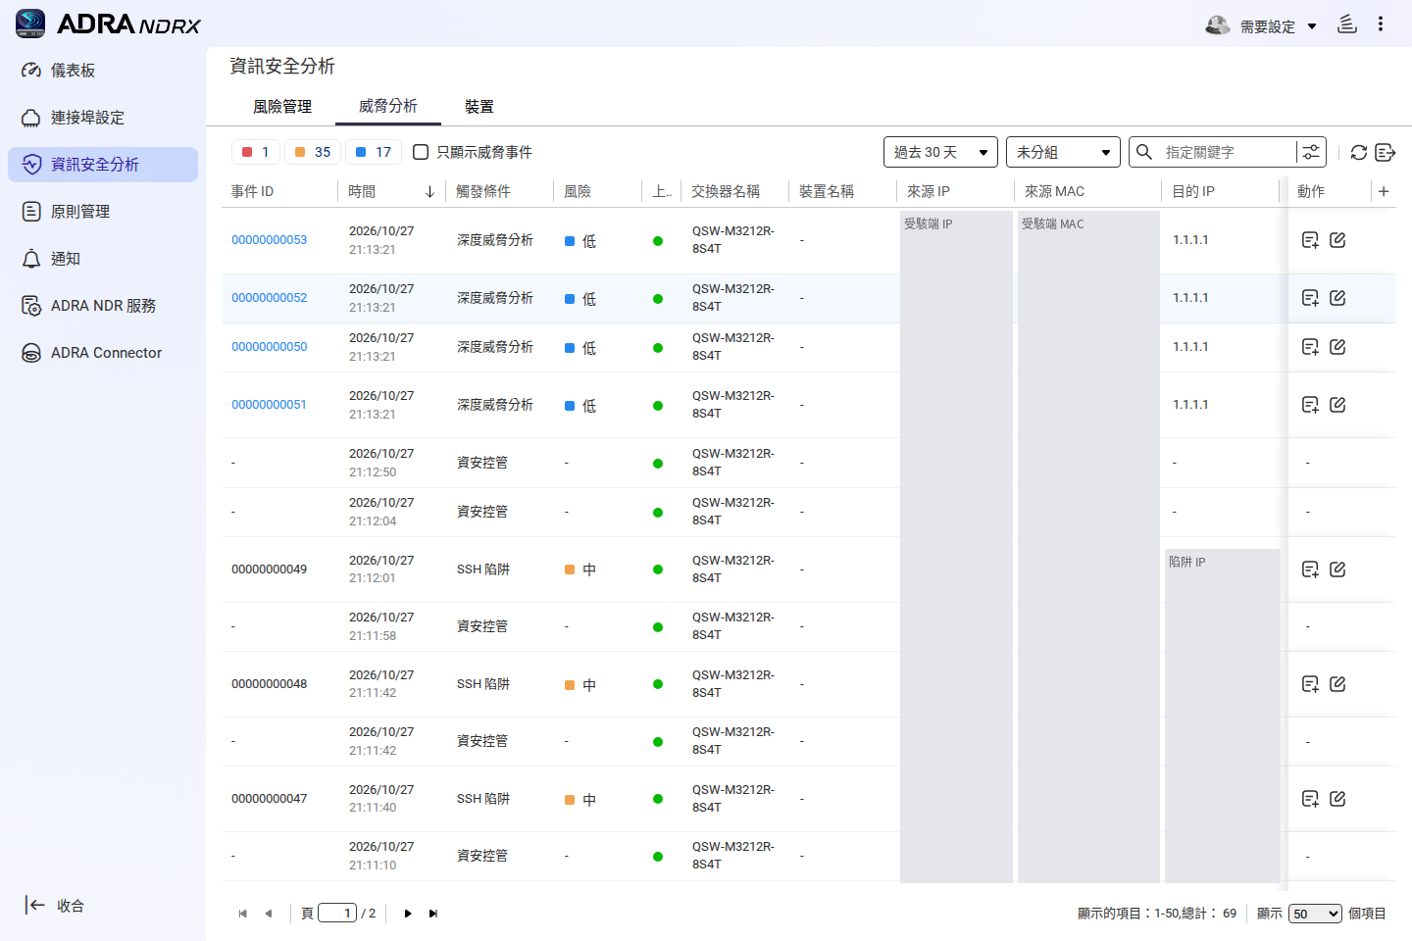
Task: Add a column with the plus icon
Action: tap(1384, 191)
